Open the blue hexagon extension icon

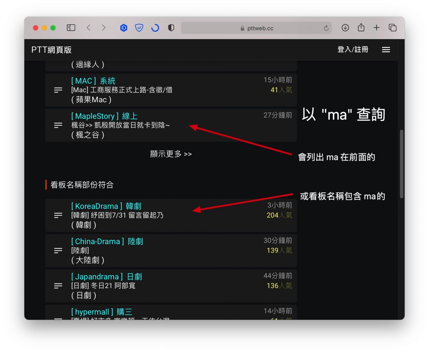(x=124, y=28)
